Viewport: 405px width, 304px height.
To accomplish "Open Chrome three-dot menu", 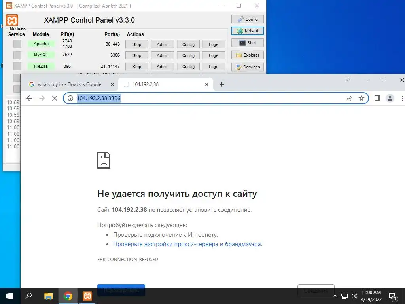I will tap(402, 98).
